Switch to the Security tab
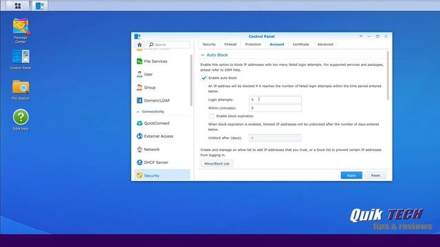440x247 pixels. tap(209, 44)
